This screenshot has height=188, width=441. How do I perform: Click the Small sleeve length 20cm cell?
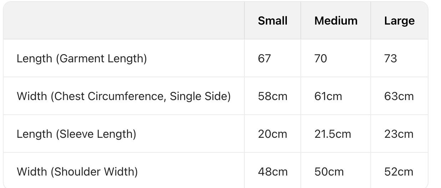point(273,134)
